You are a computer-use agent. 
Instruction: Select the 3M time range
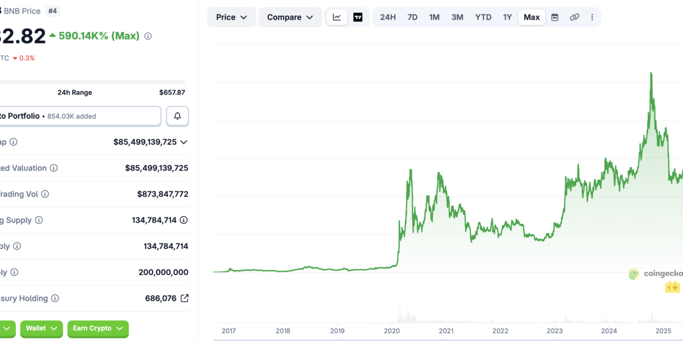[457, 17]
